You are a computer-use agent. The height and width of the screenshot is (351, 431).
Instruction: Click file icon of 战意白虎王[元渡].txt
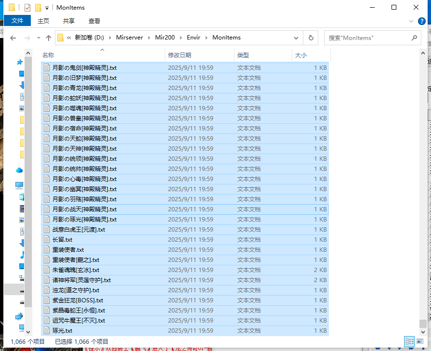(x=47, y=230)
